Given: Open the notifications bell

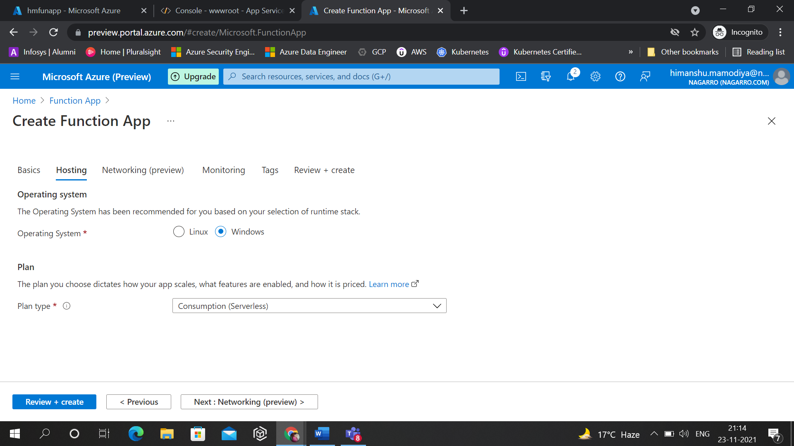Looking at the screenshot, I should point(571,76).
